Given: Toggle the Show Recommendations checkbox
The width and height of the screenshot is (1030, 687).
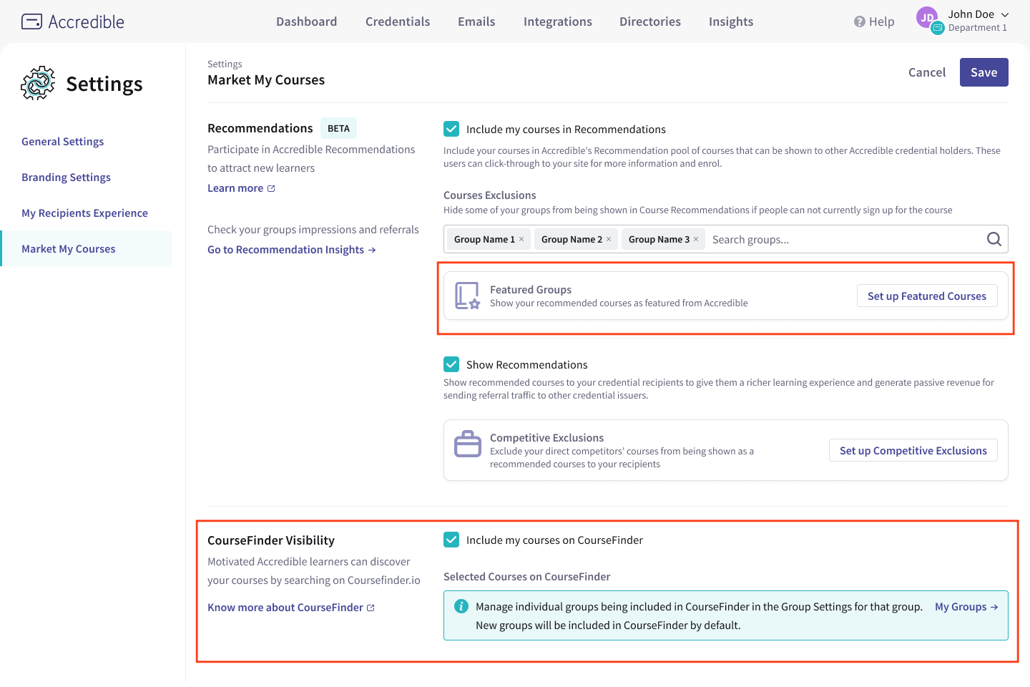Looking at the screenshot, I should pyautogui.click(x=451, y=364).
